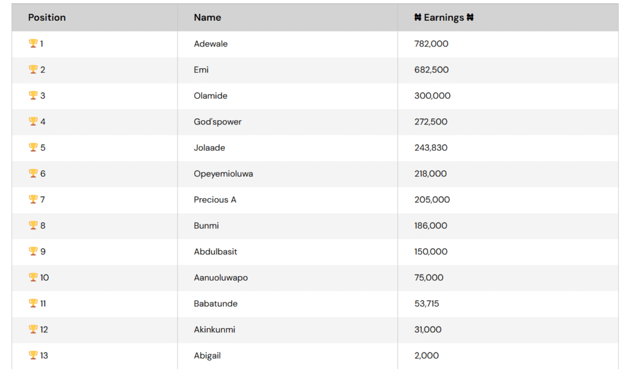The width and height of the screenshot is (625, 383).
Task: Click the trophy icon beside position 7
Action: coord(33,199)
